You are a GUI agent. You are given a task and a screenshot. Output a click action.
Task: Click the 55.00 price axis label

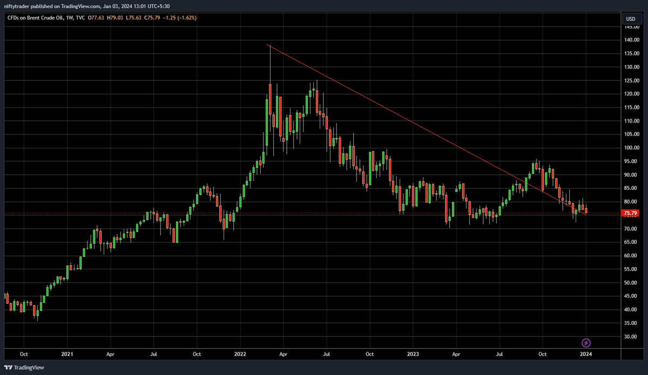click(631, 269)
